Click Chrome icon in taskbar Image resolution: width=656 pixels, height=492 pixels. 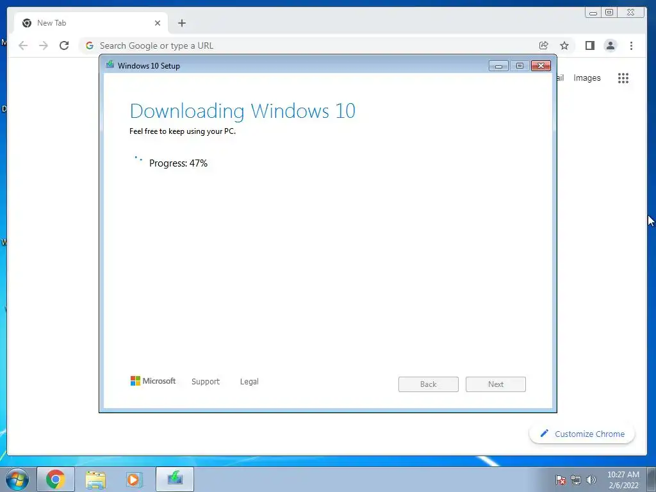(x=56, y=479)
